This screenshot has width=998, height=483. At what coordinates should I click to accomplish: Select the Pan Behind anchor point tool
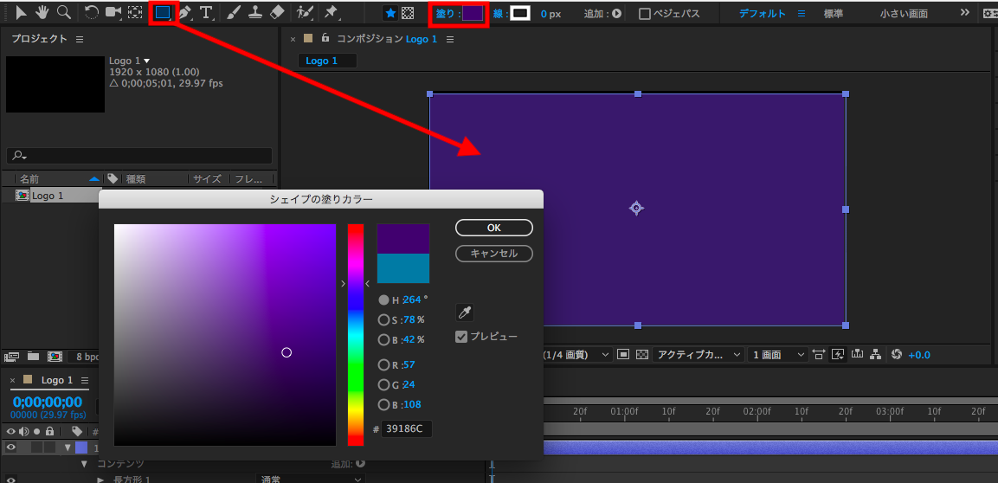(135, 12)
